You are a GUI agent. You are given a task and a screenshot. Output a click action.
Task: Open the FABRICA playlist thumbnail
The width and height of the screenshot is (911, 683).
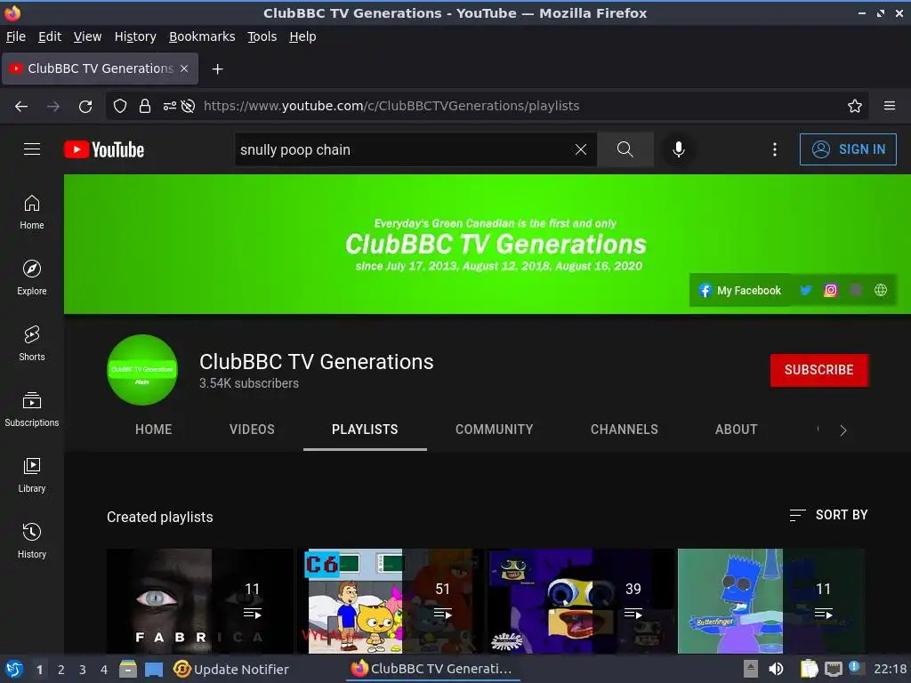(x=200, y=601)
